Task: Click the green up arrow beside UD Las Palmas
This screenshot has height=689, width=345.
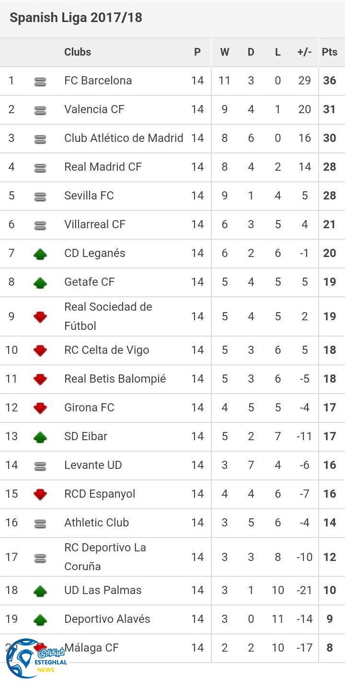Action: point(40,591)
